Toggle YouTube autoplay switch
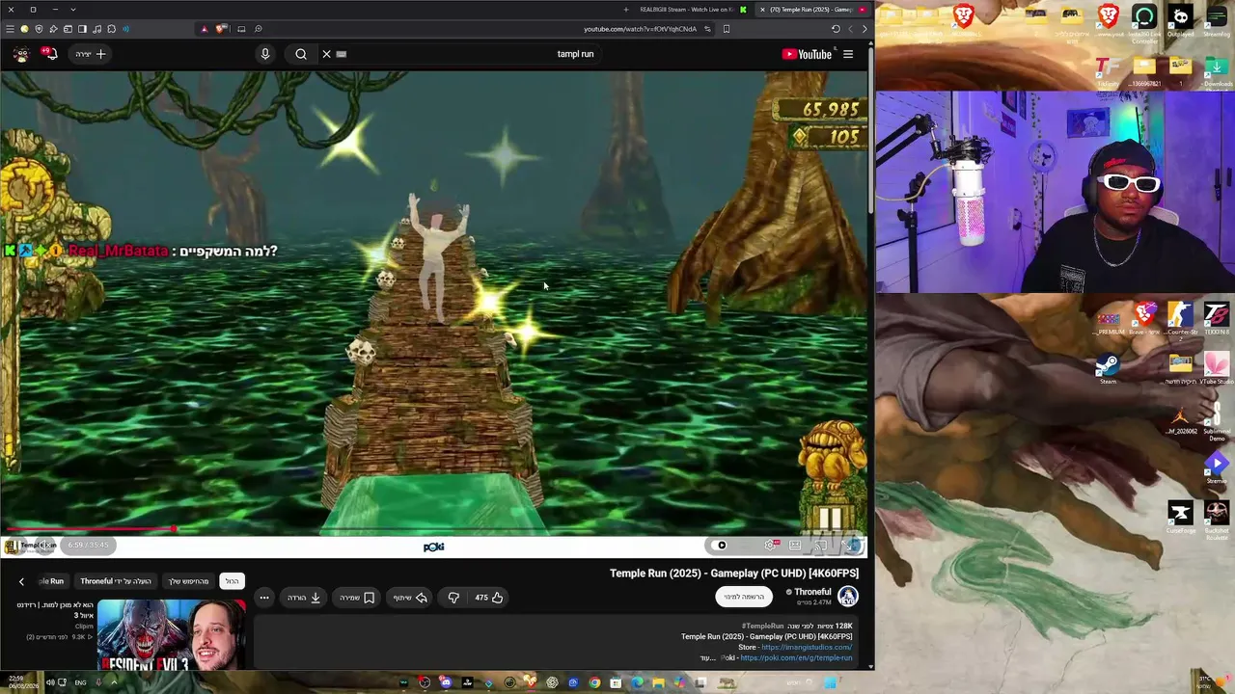The width and height of the screenshot is (1235, 694). click(721, 546)
